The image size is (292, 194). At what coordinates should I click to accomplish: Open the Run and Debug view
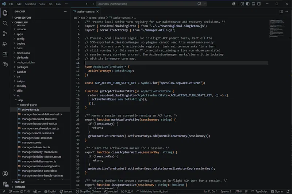(x=5, y=44)
